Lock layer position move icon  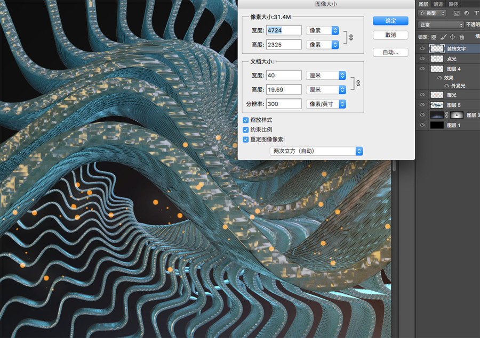click(452, 37)
